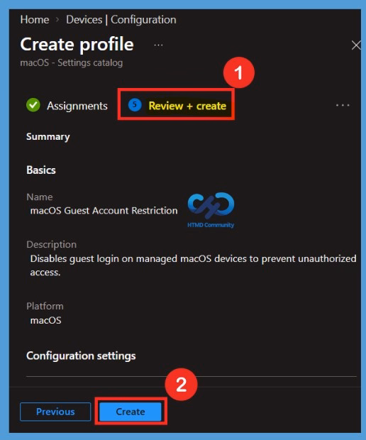Open the ellipsis menu beside Create profile
Screen dimensions: 366x440
click(x=158, y=45)
